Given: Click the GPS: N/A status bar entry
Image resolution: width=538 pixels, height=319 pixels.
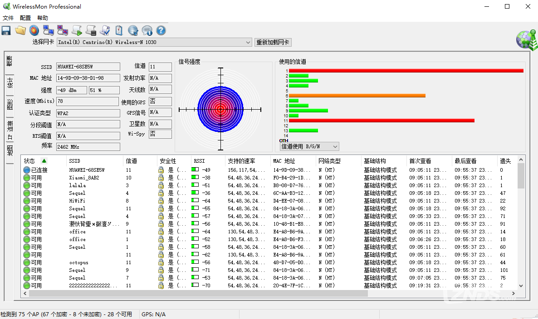Looking at the screenshot, I should click(x=153, y=314).
